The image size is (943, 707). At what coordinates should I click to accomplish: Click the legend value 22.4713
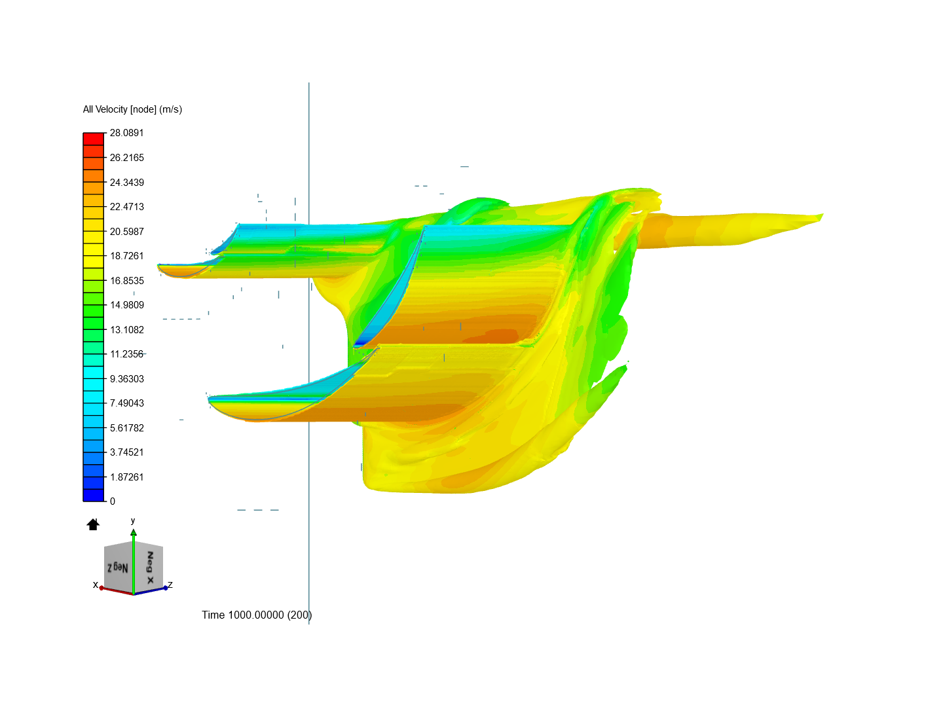(x=126, y=207)
